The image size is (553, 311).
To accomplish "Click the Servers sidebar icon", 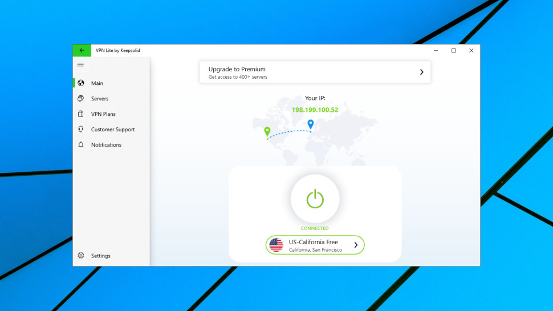I will (81, 99).
